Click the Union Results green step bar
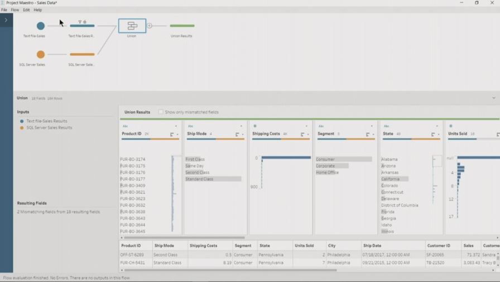The image size is (500, 282). (x=182, y=26)
